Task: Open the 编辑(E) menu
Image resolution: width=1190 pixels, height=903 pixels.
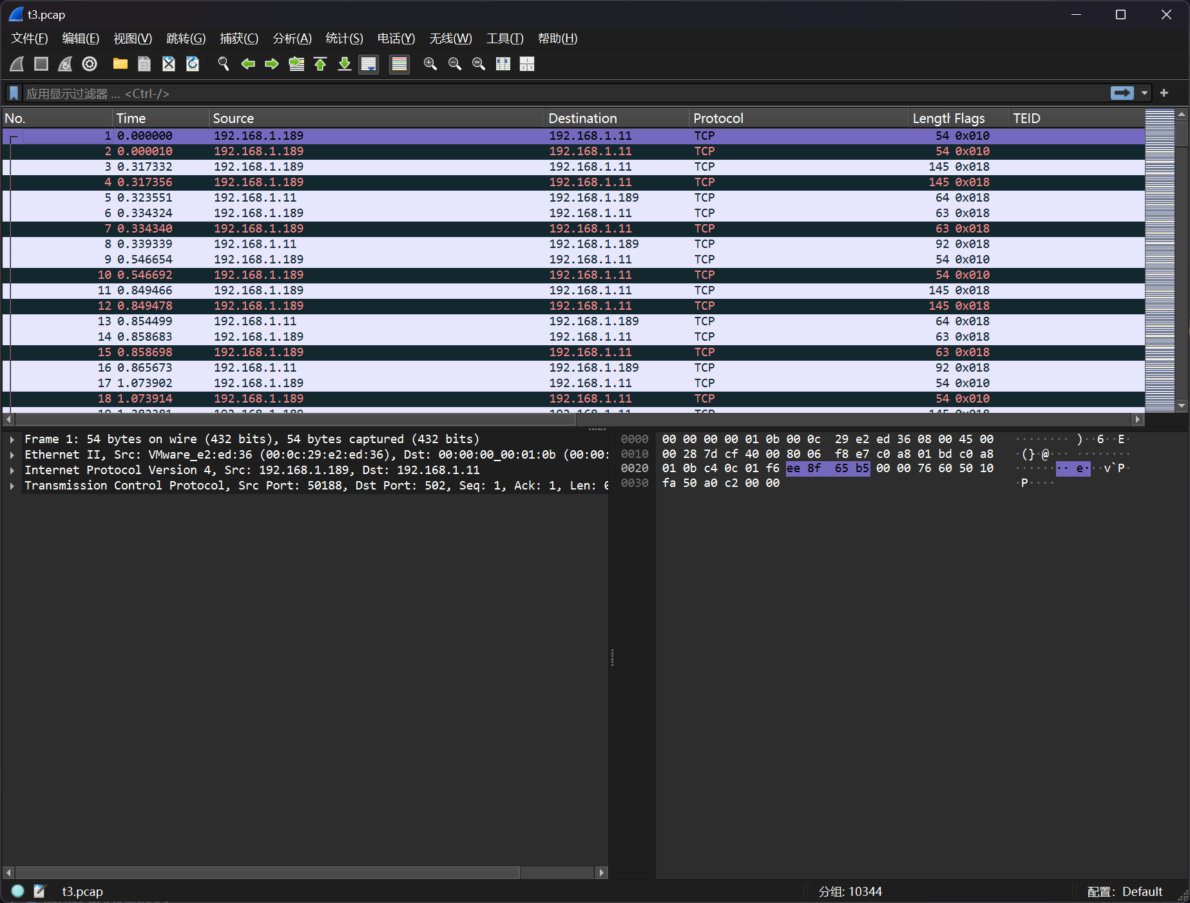Action: pos(81,39)
